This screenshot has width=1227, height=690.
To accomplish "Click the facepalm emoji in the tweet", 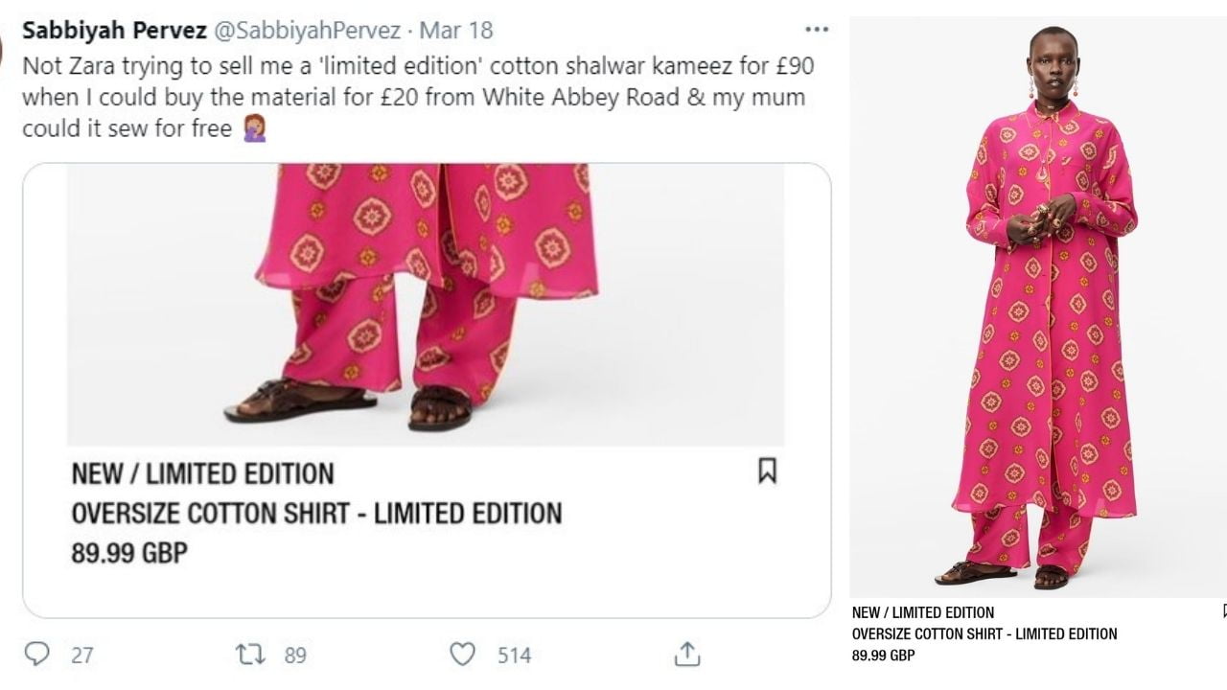I will pyautogui.click(x=254, y=127).
